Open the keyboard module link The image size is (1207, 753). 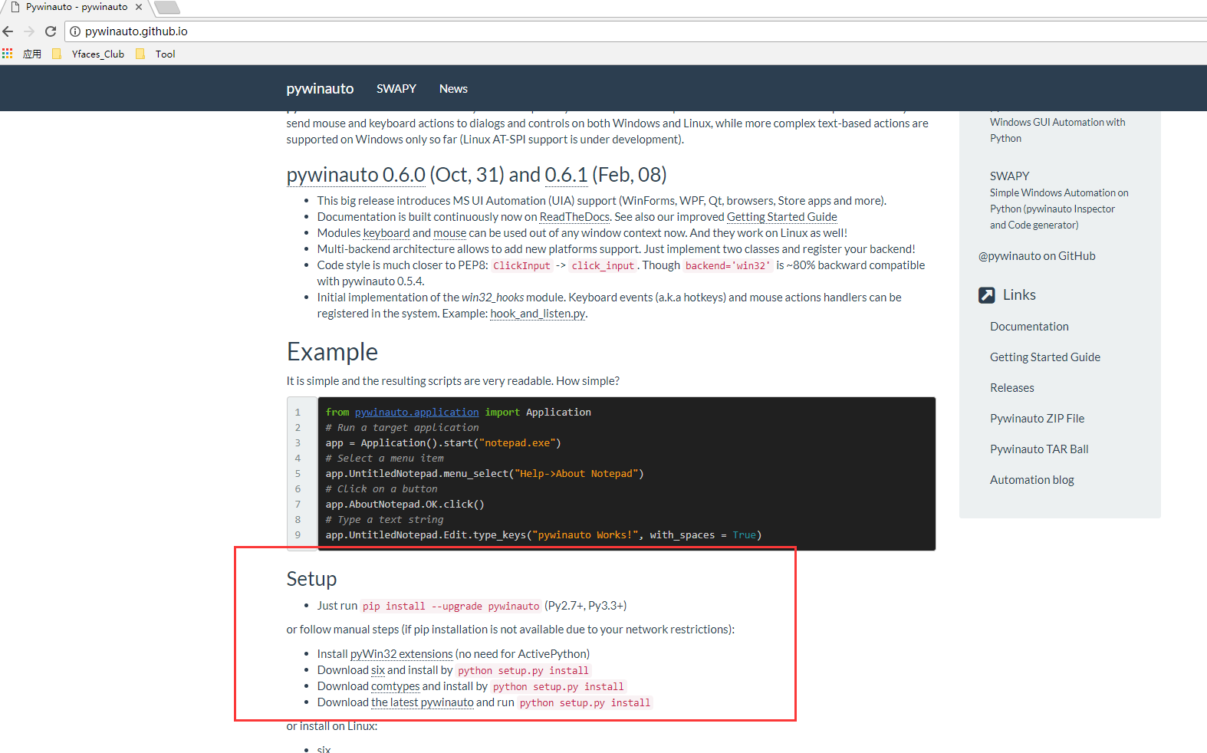coord(386,233)
